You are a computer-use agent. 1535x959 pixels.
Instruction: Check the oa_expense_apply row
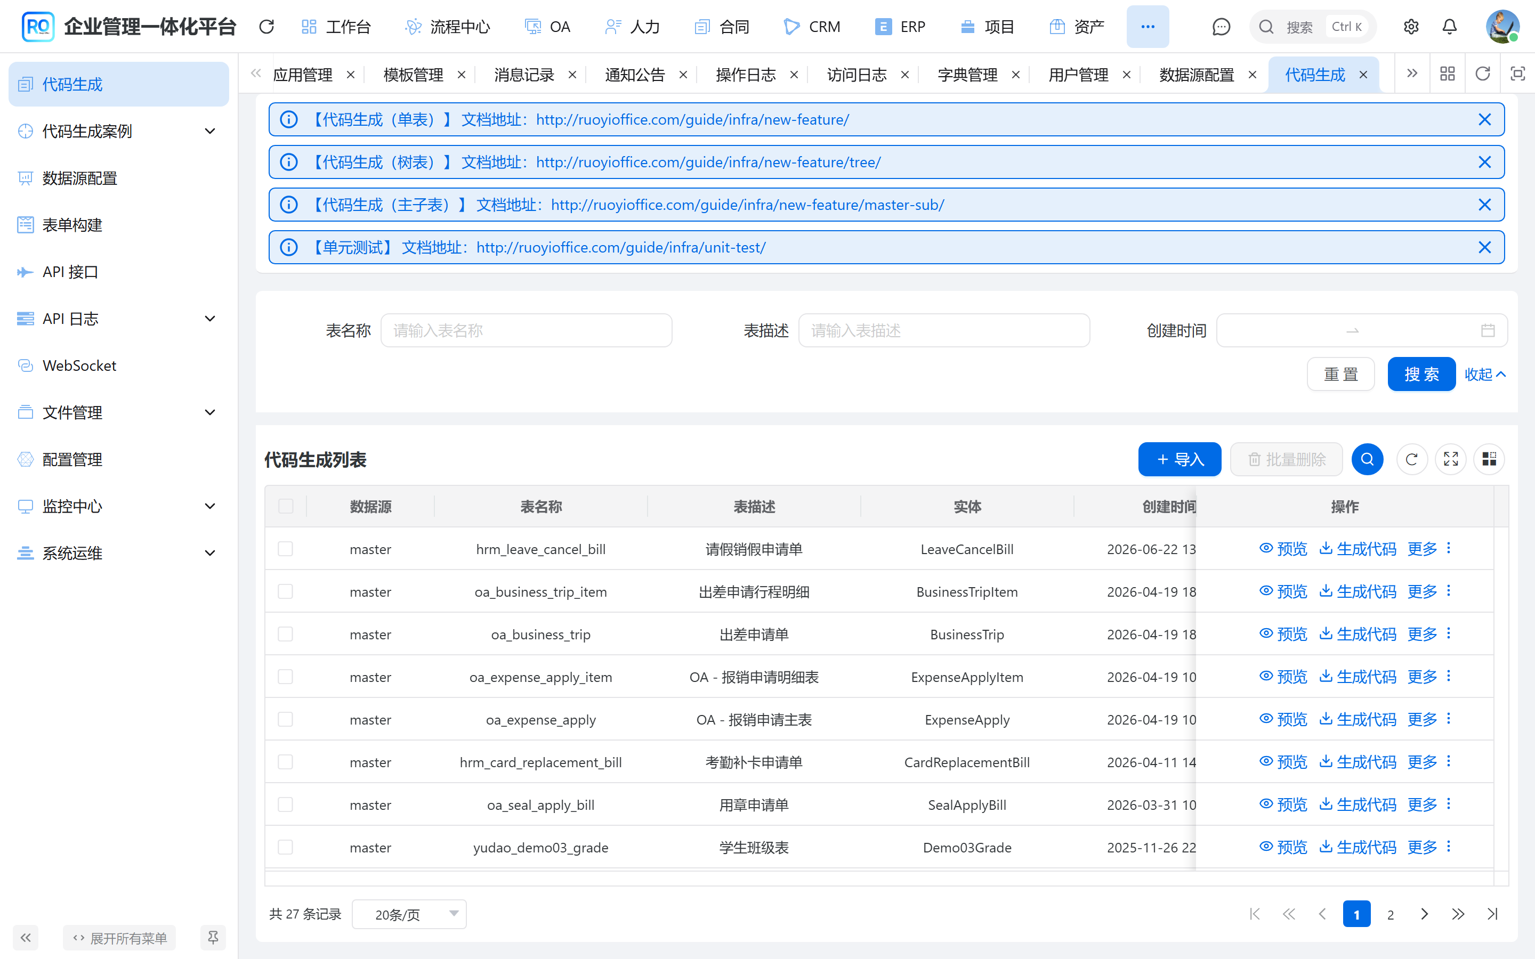point(286,719)
